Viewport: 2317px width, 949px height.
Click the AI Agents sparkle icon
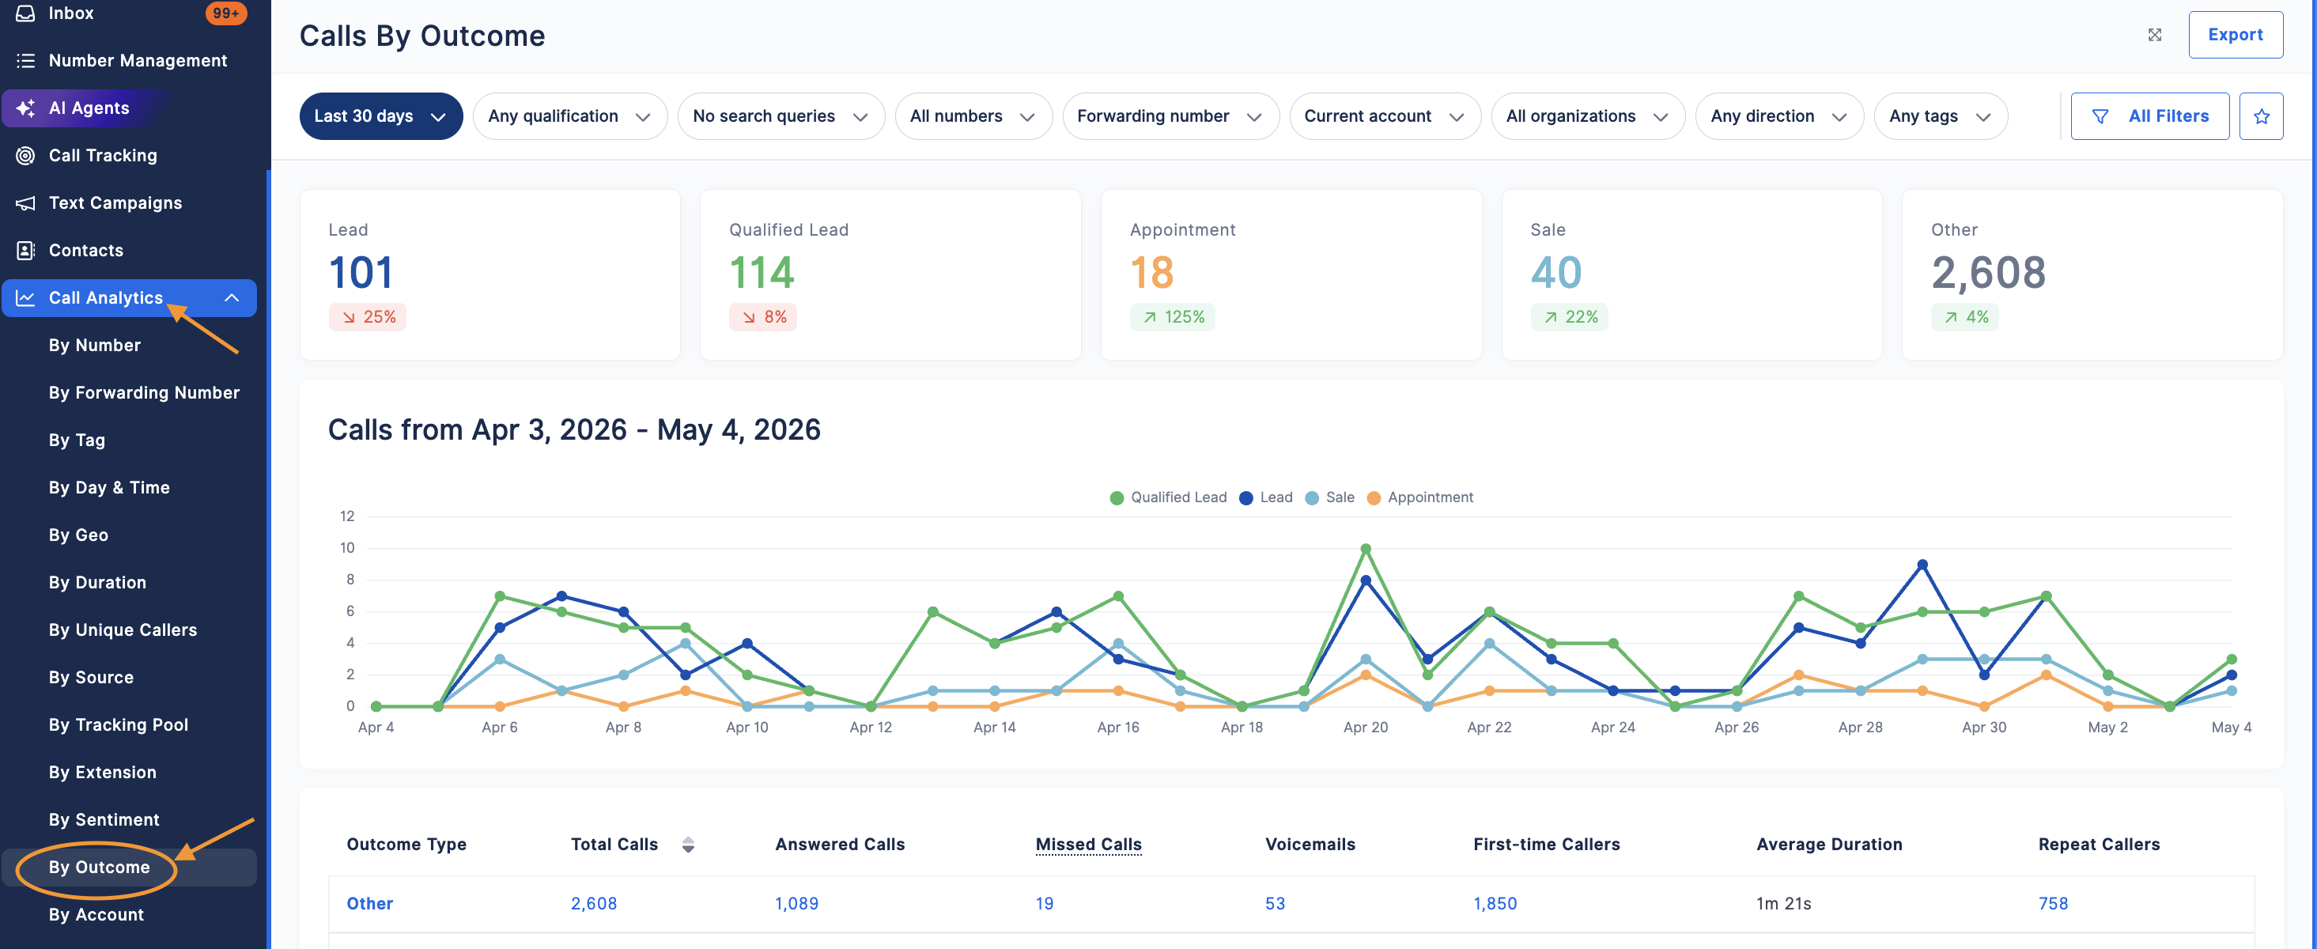(25, 108)
